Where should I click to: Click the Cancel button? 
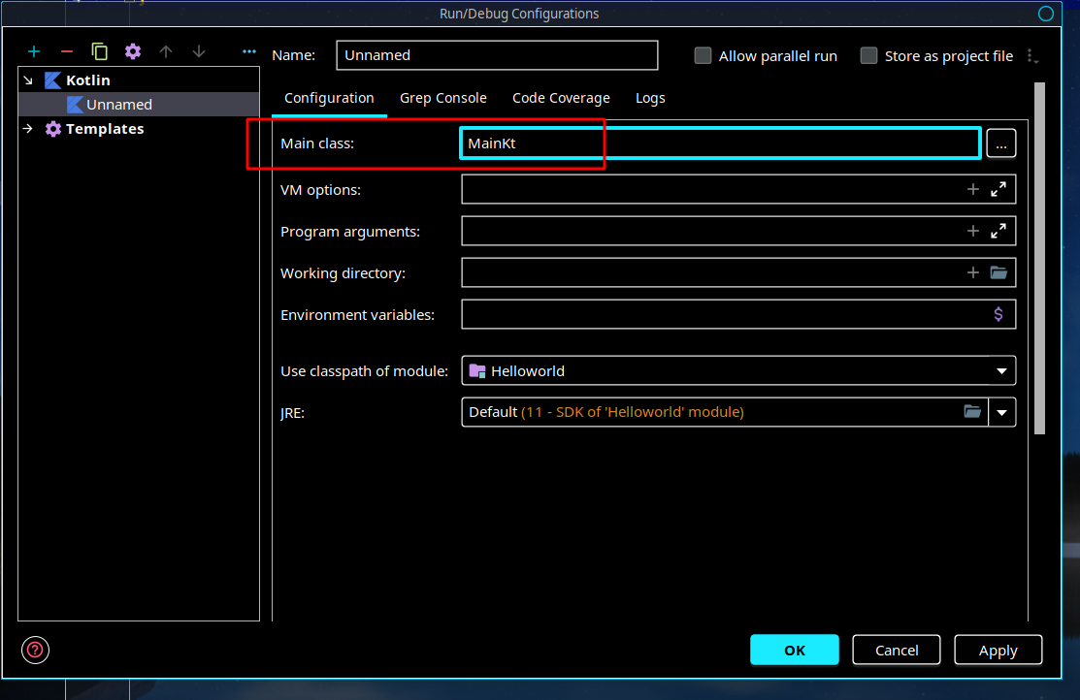(896, 650)
